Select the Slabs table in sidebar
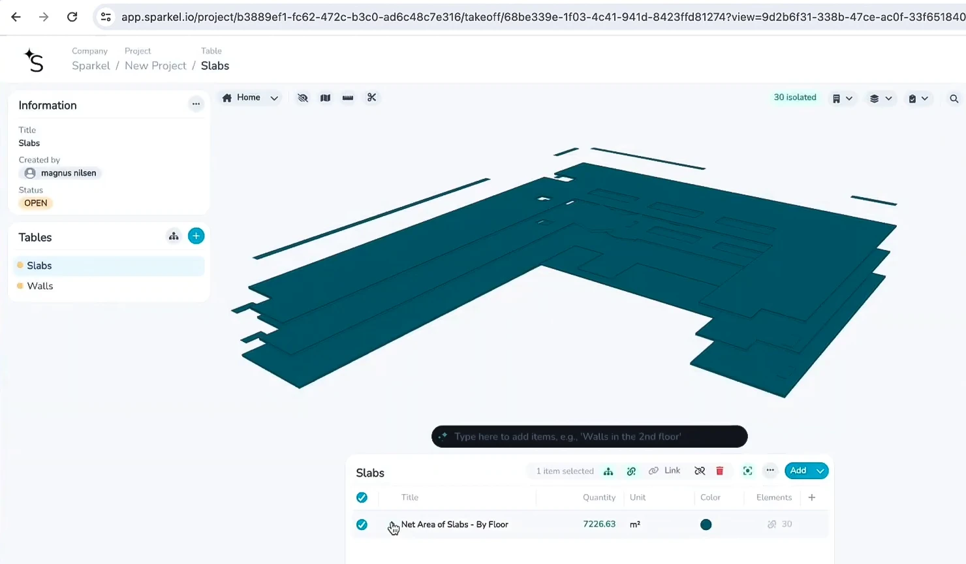The width and height of the screenshot is (966, 564). click(x=39, y=266)
